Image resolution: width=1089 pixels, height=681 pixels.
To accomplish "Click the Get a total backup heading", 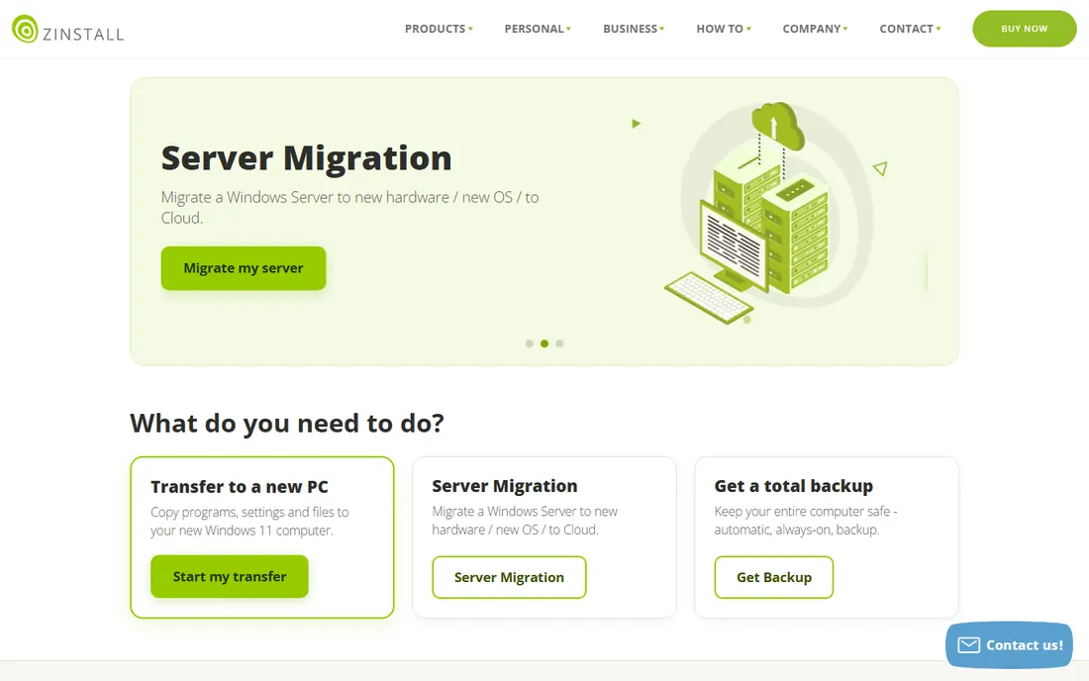I will pyautogui.click(x=794, y=486).
